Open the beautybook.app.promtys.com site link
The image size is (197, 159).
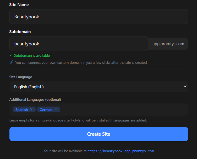121,151
